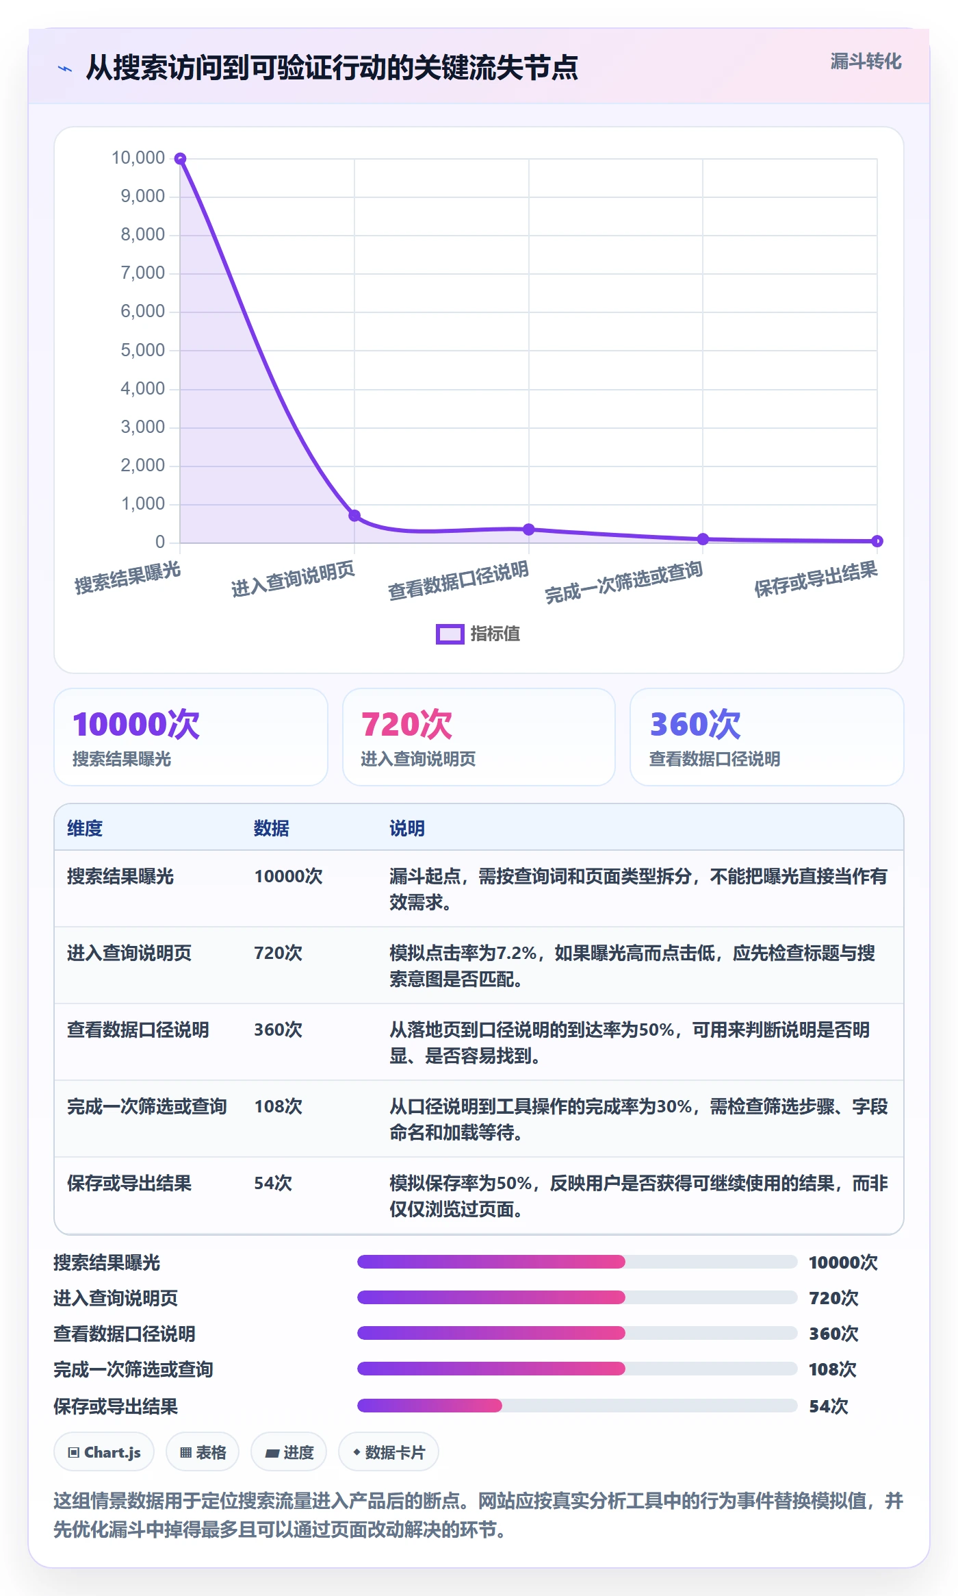This screenshot has width=958, height=1596.
Task: Click the 维度 column header
Action: (x=85, y=828)
